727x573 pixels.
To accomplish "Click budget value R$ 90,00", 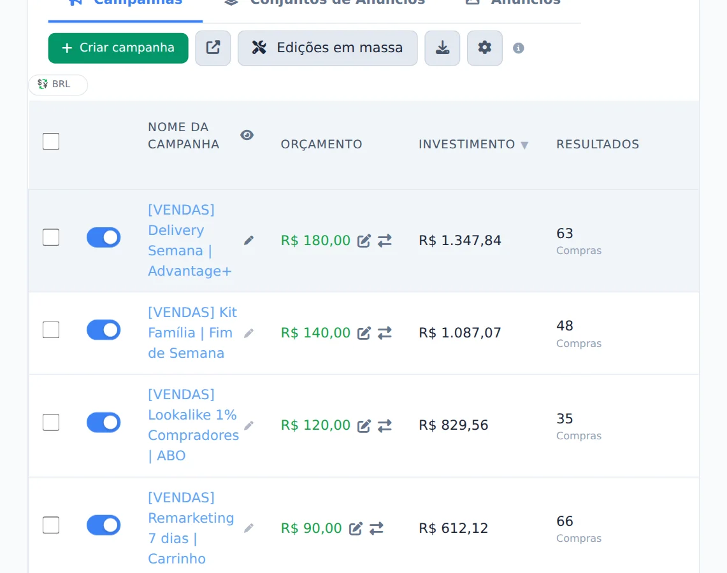I will [x=311, y=528].
